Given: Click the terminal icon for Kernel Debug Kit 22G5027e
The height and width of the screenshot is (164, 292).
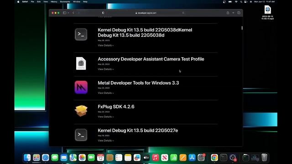Looking at the screenshot, I should (81, 135).
